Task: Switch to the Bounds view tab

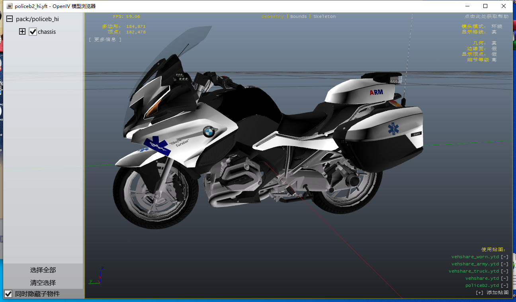Action: (x=298, y=17)
